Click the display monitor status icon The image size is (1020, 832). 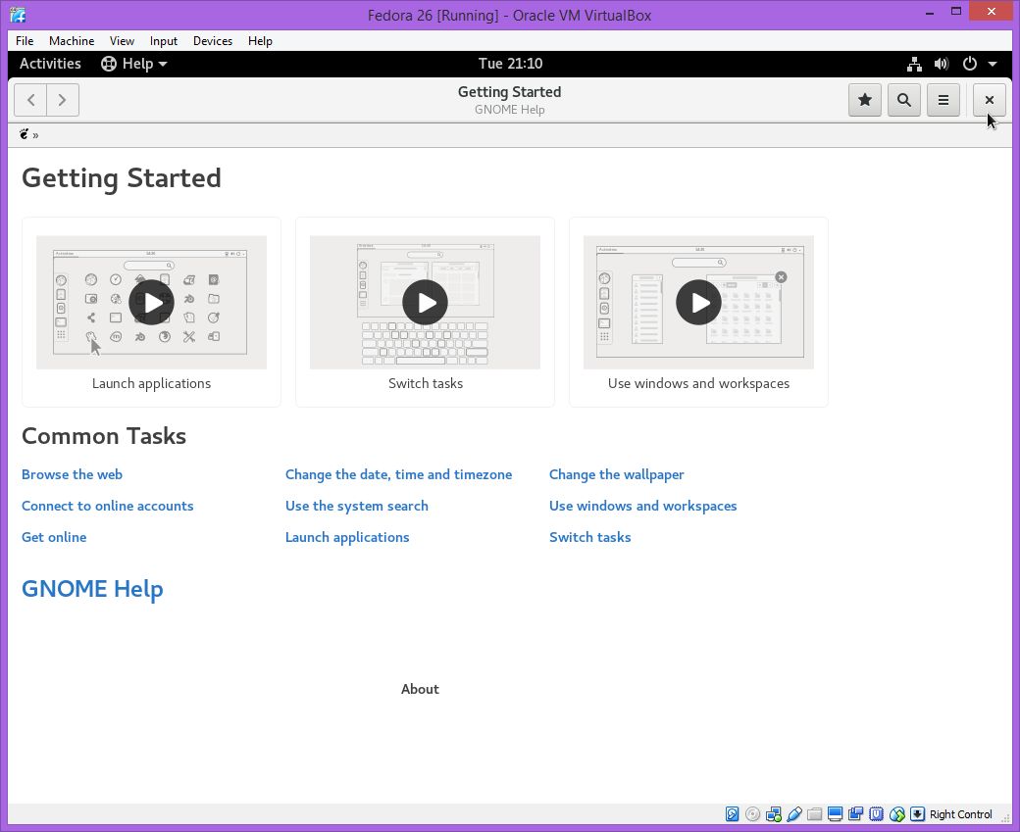click(836, 813)
